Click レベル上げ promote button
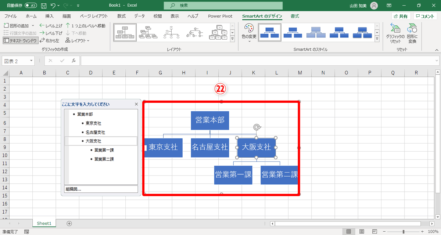This screenshot has height=235, width=441. [x=51, y=26]
